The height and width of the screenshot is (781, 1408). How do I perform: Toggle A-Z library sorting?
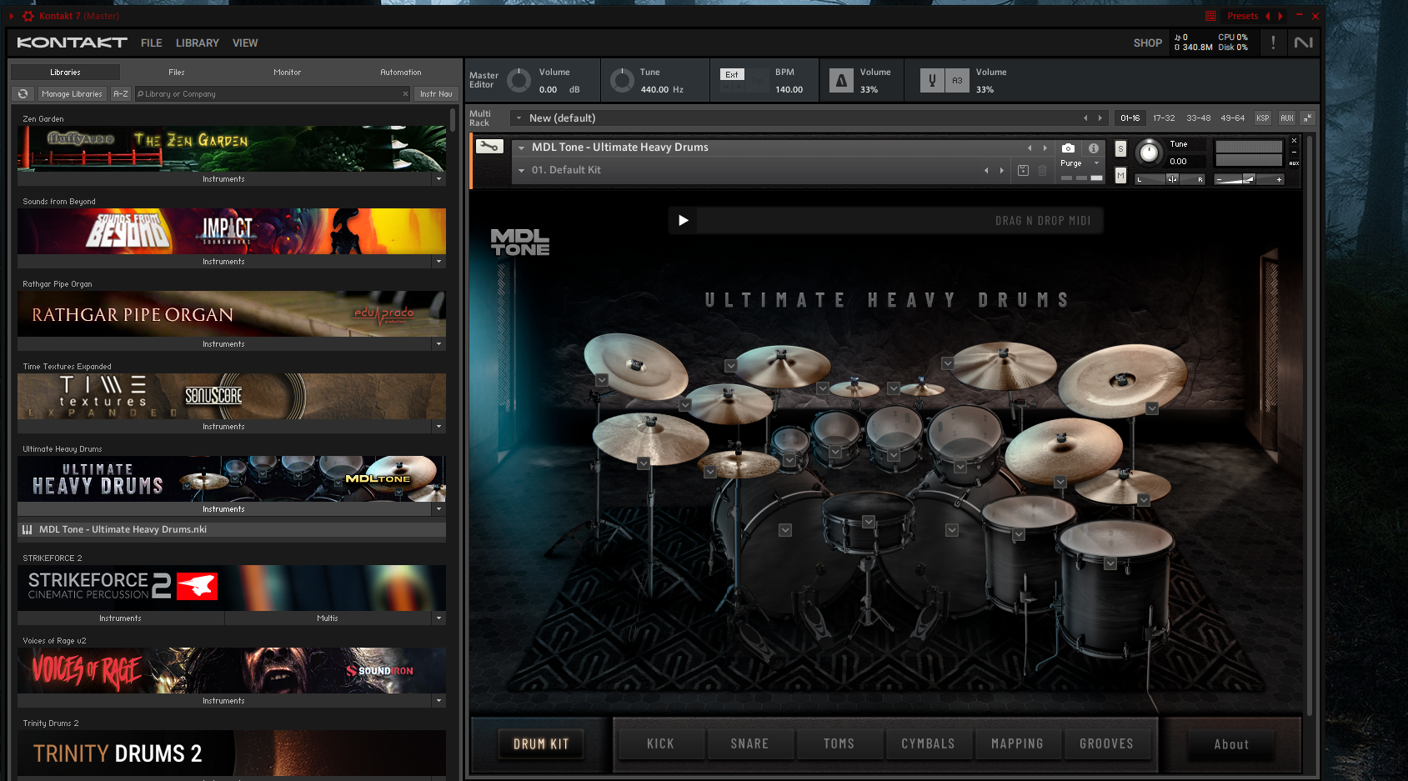121,94
